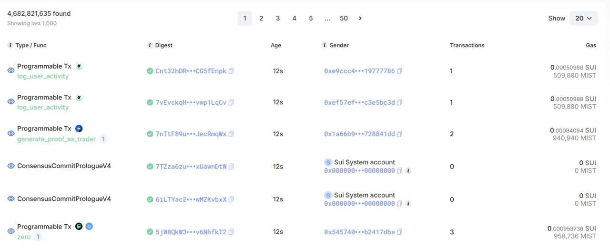Click info icon beside Digest column header
This screenshot has width=610, height=249.
point(150,45)
